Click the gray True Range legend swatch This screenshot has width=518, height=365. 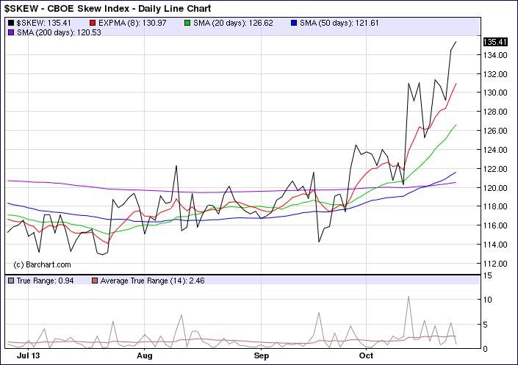(x=11, y=281)
